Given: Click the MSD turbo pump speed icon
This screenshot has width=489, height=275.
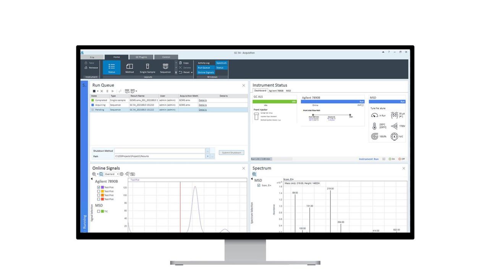Looking at the screenshot, I should pyautogui.click(x=374, y=136).
